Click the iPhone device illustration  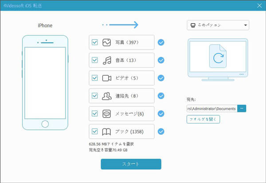(45, 83)
